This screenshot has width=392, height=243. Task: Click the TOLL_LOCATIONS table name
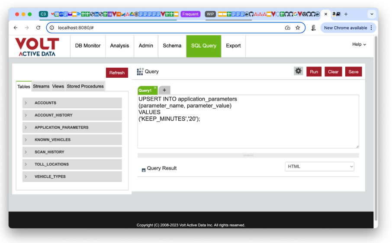[51, 164]
